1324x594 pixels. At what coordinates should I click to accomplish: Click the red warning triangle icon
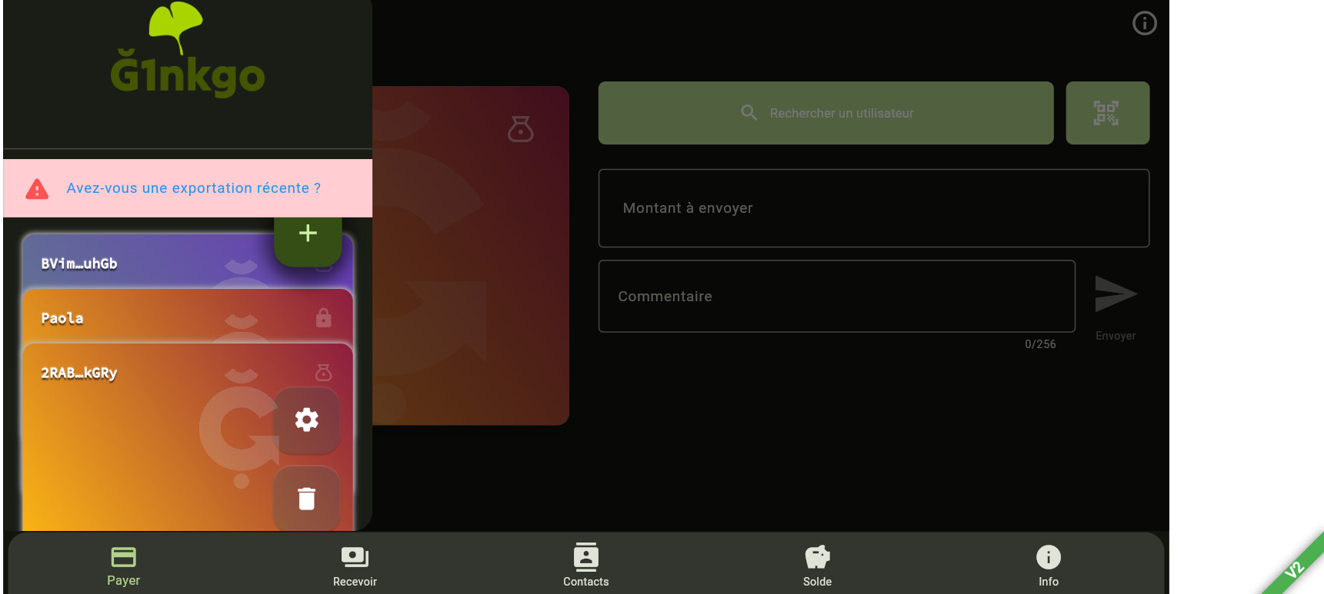pos(37,189)
